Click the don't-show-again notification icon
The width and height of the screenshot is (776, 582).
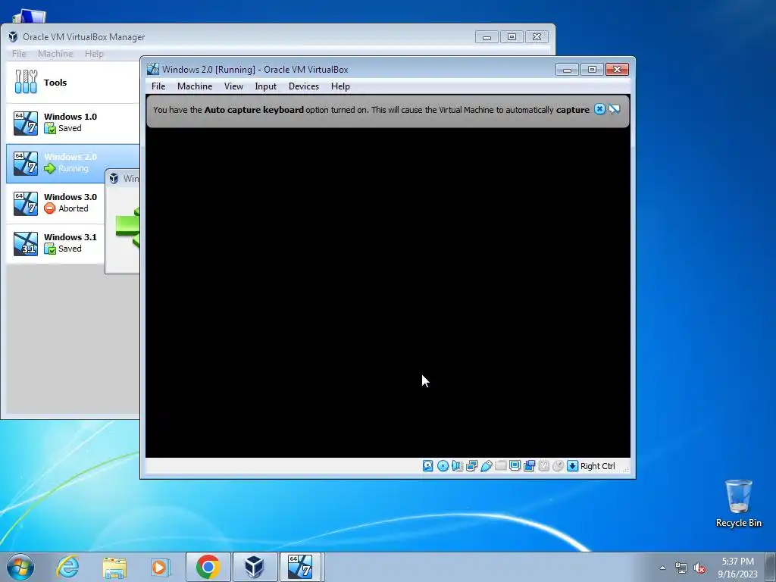pyautogui.click(x=614, y=109)
